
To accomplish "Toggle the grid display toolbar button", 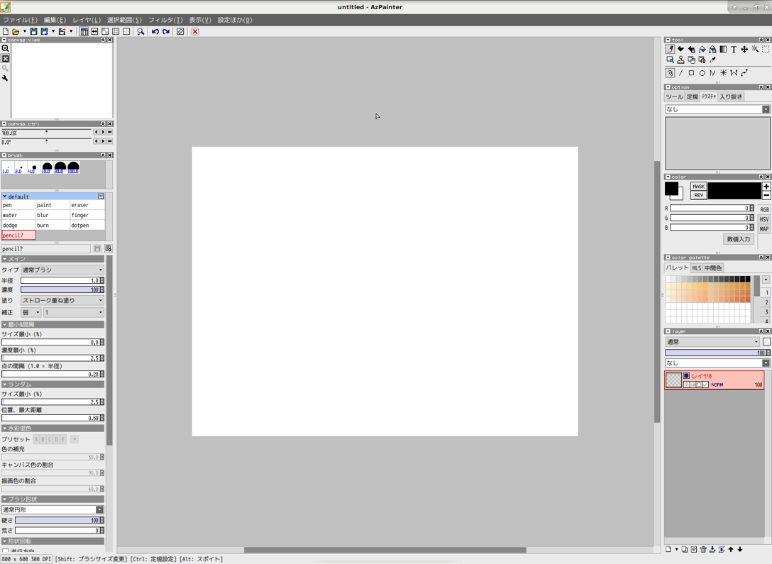I will coord(116,32).
